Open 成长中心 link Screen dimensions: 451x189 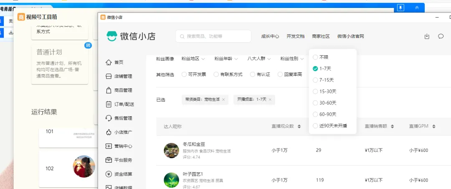270,36
